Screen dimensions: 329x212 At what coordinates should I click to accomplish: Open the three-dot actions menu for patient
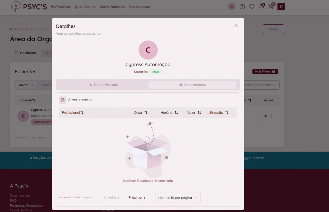[x=272, y=116]
